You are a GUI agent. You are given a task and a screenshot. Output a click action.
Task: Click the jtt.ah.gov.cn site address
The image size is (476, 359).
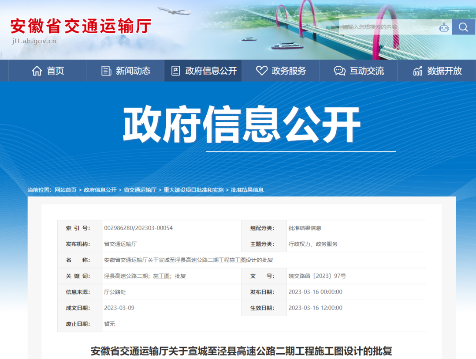click(x=33, y=42)
